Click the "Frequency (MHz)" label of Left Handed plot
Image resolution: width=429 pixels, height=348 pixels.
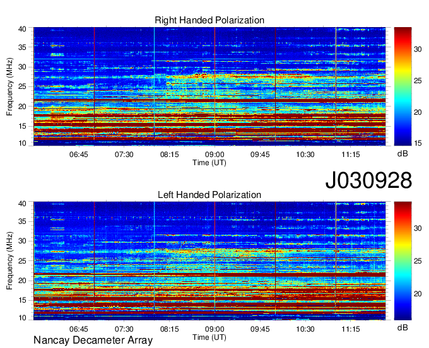pyautogui.click(x=9, y=261)
